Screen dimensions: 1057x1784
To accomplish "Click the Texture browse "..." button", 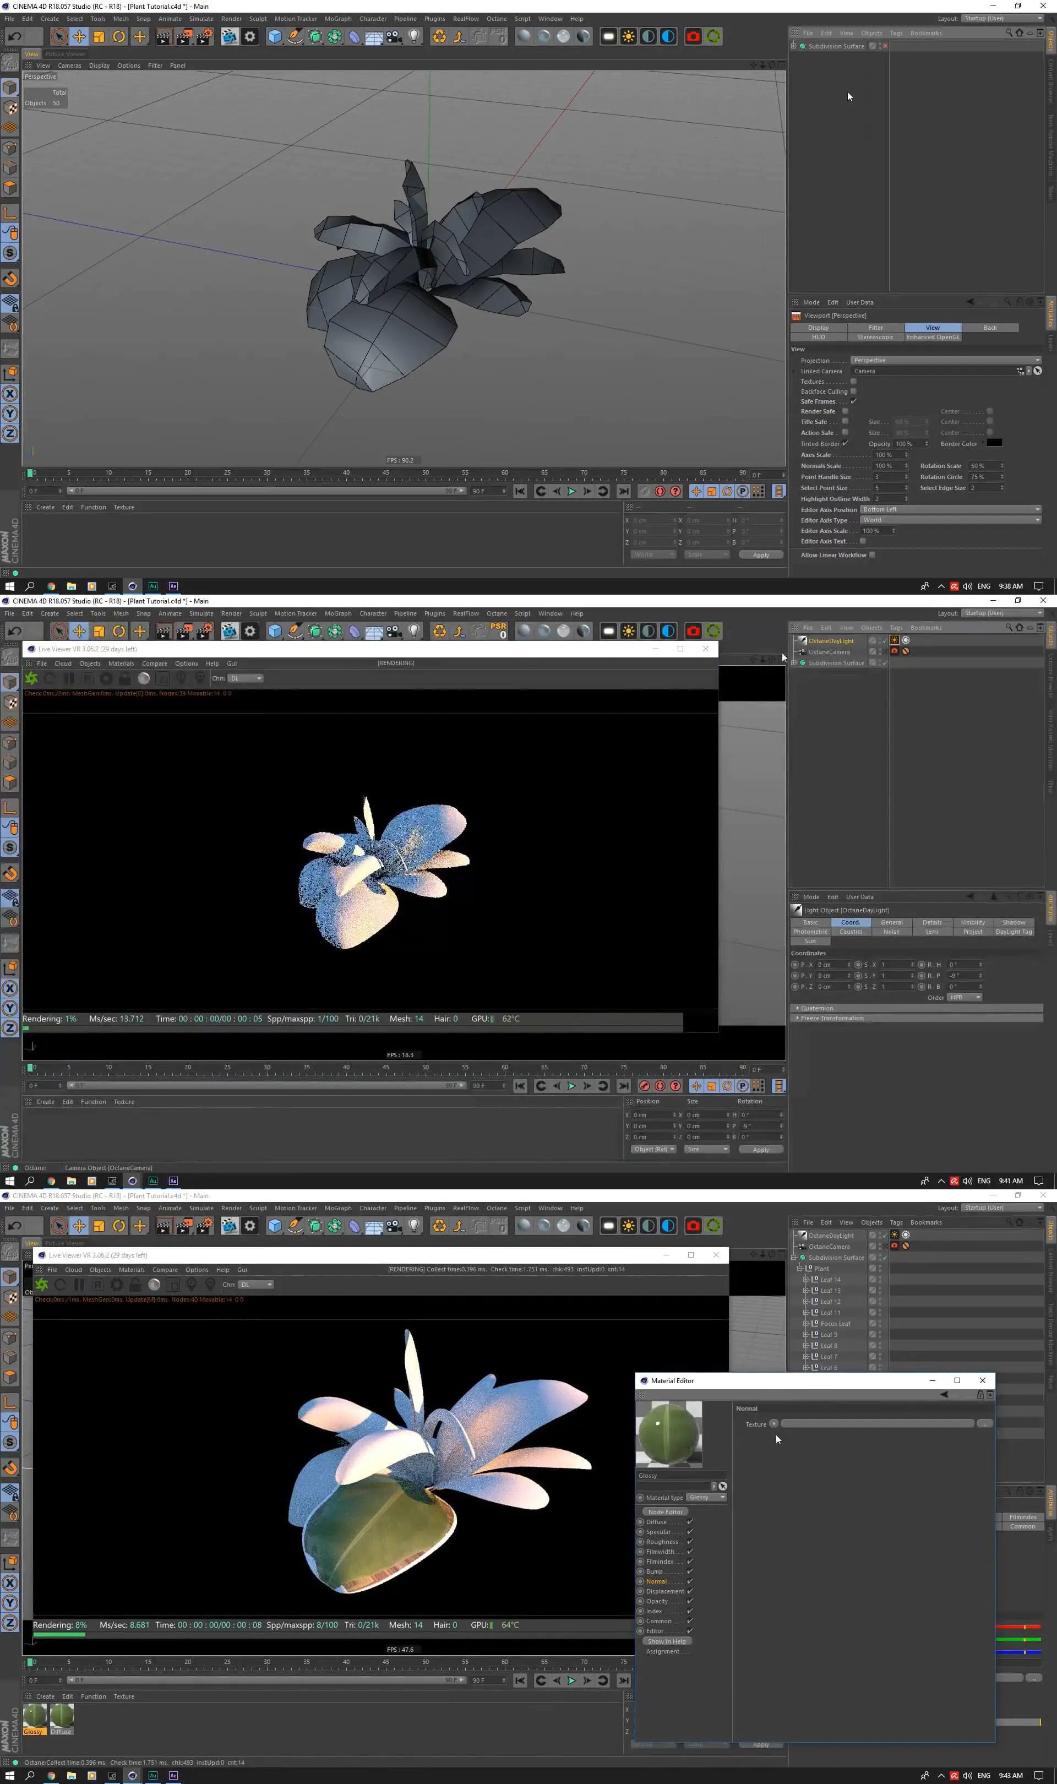I will [x=984, y=1424].
